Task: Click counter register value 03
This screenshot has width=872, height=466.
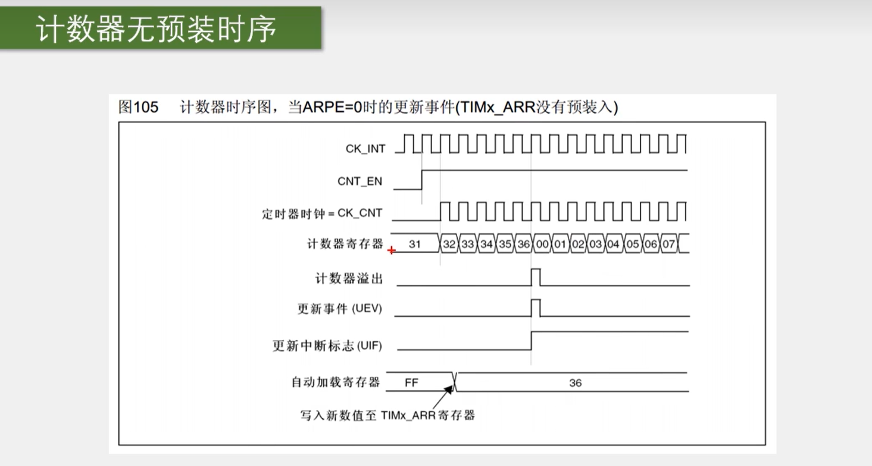Action: tap(596, 244)
